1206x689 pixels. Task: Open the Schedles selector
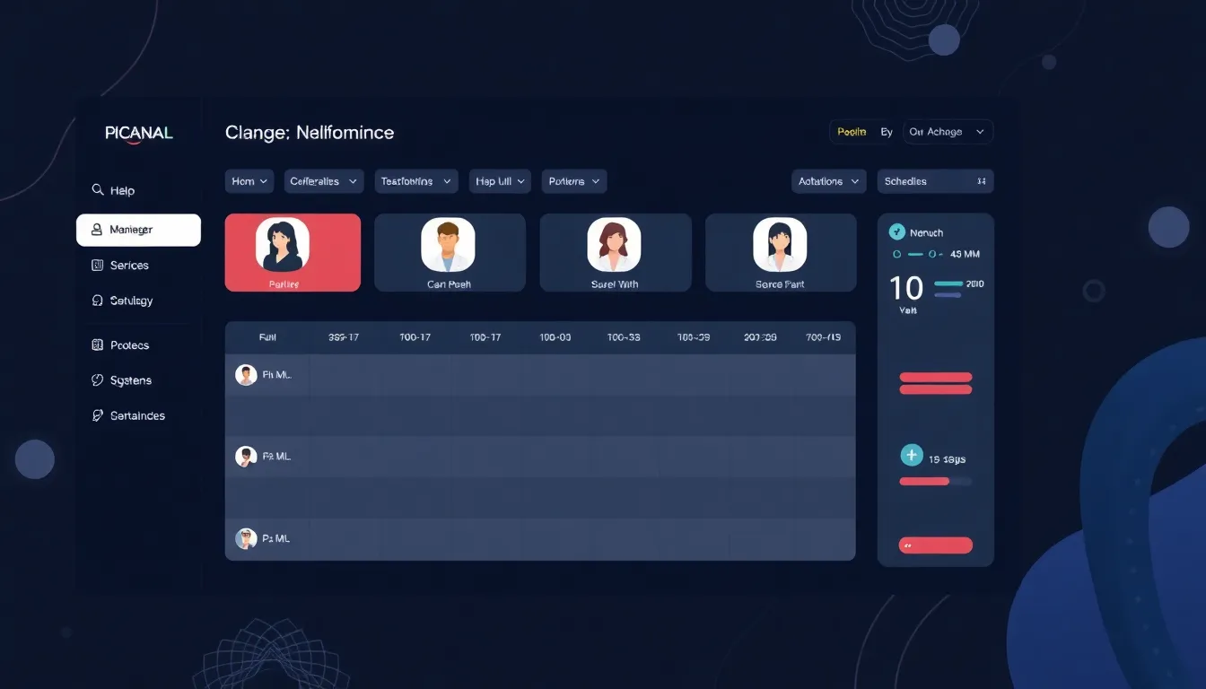point(934,181)
